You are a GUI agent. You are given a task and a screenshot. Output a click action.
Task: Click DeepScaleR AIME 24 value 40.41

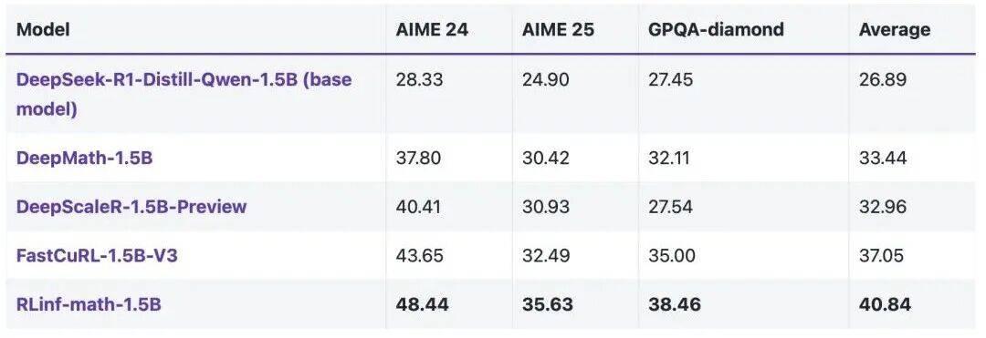click(418, 206)
